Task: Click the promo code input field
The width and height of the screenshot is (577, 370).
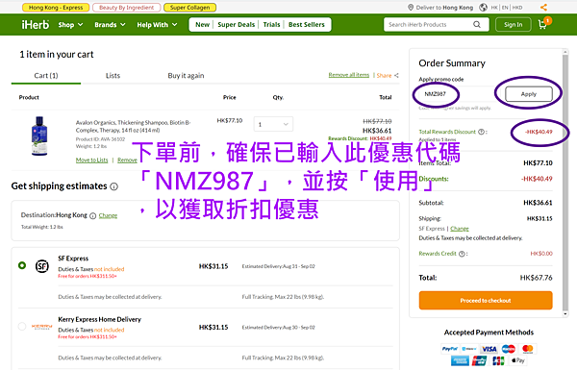Action: click(460, 94)
